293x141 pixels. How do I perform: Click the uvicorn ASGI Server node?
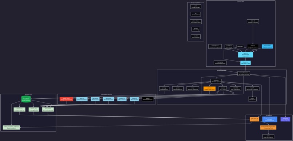[x=252, y=99]
